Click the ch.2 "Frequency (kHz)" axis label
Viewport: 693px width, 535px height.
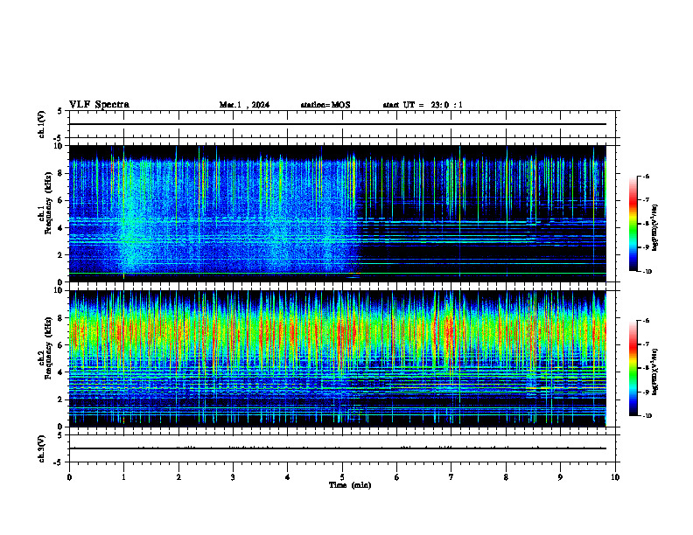tap(49, 348)
